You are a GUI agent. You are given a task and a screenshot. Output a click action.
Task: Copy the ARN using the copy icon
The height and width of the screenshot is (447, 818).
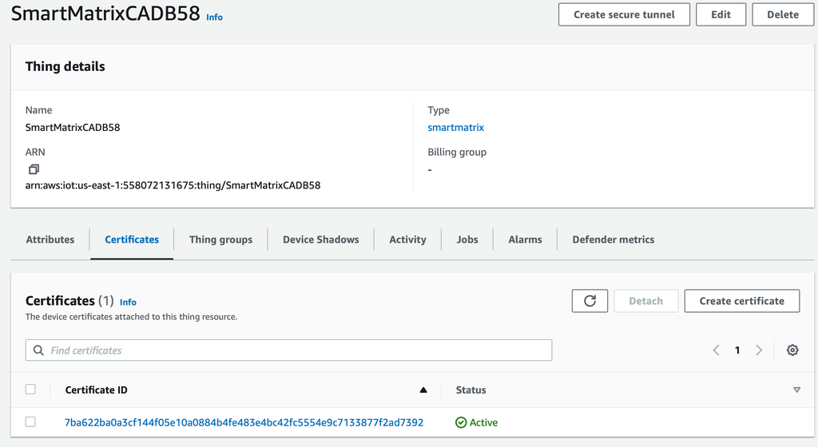coord(34,169)
